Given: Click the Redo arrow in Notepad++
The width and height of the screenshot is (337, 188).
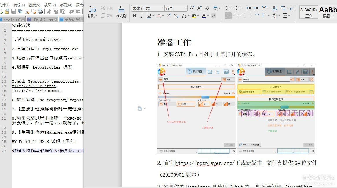Looking at the screenshot, I should pyautogui.click(x=78, y=11).
